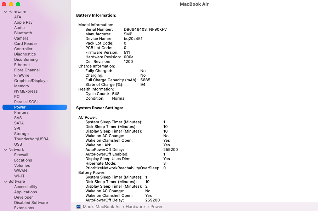Open Locations under Network
Viewport: 318px width, 211px height.
click(x=23, y=160)
